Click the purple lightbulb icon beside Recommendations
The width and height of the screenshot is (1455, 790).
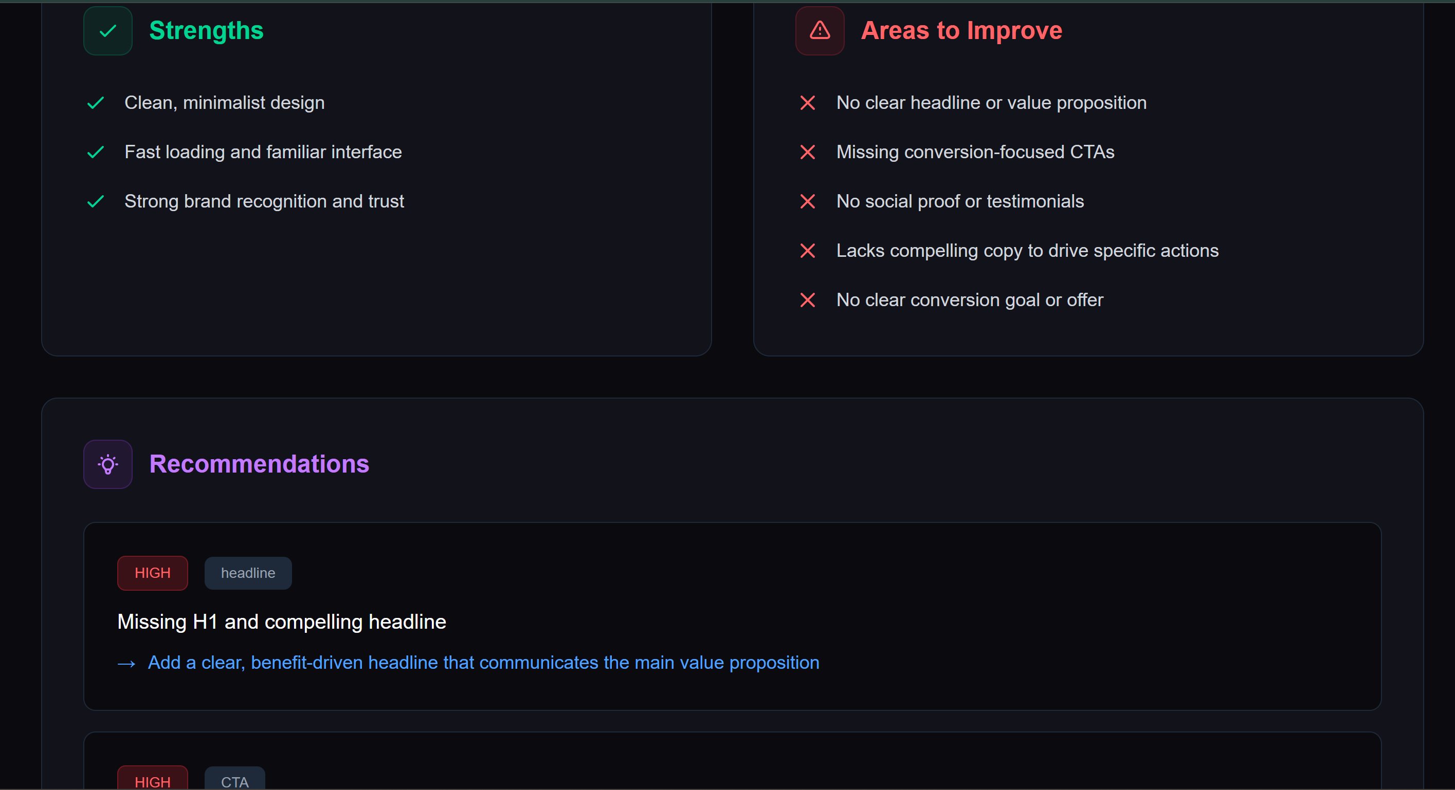[107, 464]
